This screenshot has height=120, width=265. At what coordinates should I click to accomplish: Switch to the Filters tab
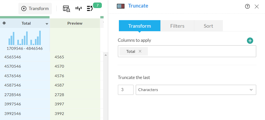point(177,26)
